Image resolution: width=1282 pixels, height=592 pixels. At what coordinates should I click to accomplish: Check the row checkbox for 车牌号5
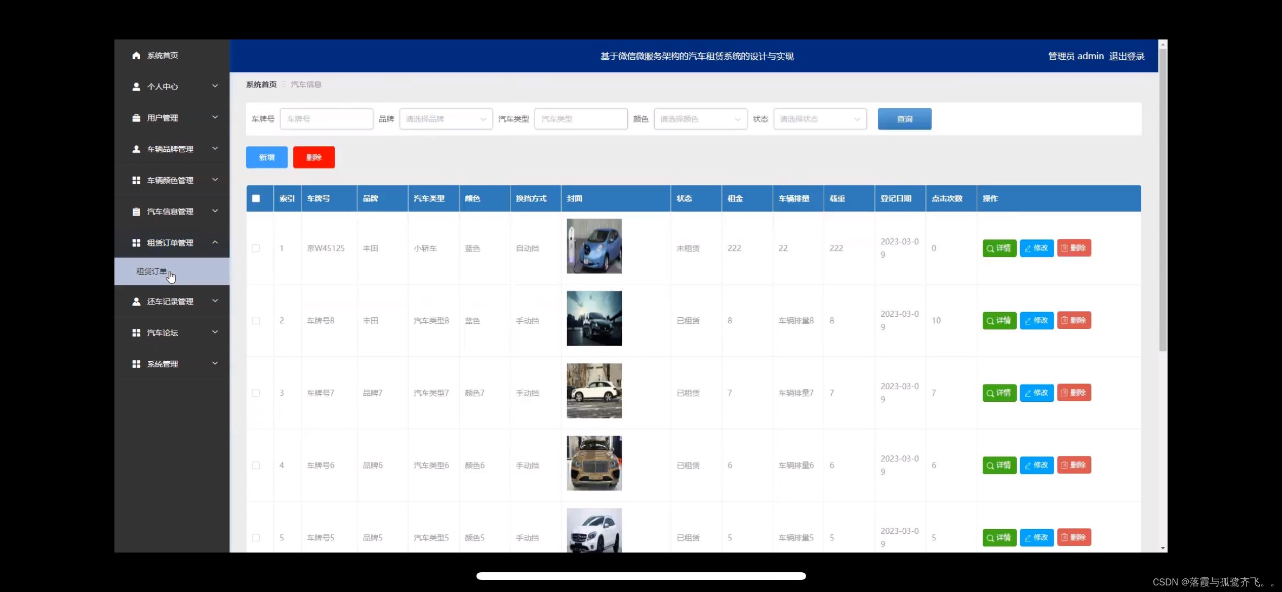(x=256, y=538)
